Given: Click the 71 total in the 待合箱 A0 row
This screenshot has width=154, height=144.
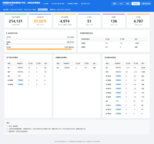Looking at the screenshot, I should (142, 101).
